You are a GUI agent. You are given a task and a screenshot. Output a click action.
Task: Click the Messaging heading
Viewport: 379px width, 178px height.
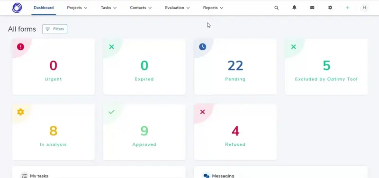(x=223, y=176)
